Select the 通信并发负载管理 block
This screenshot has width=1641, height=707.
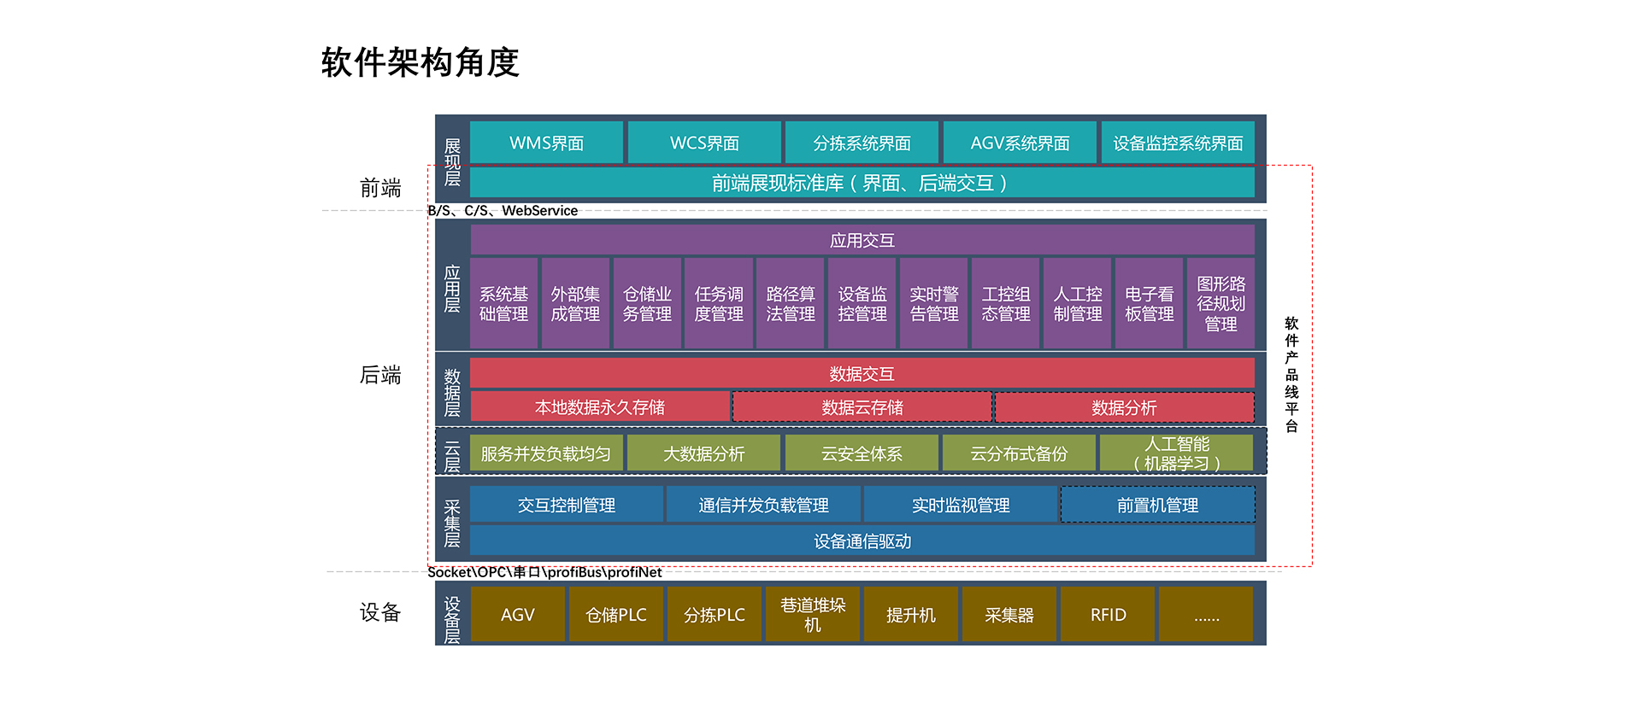(x=763, y=505)
